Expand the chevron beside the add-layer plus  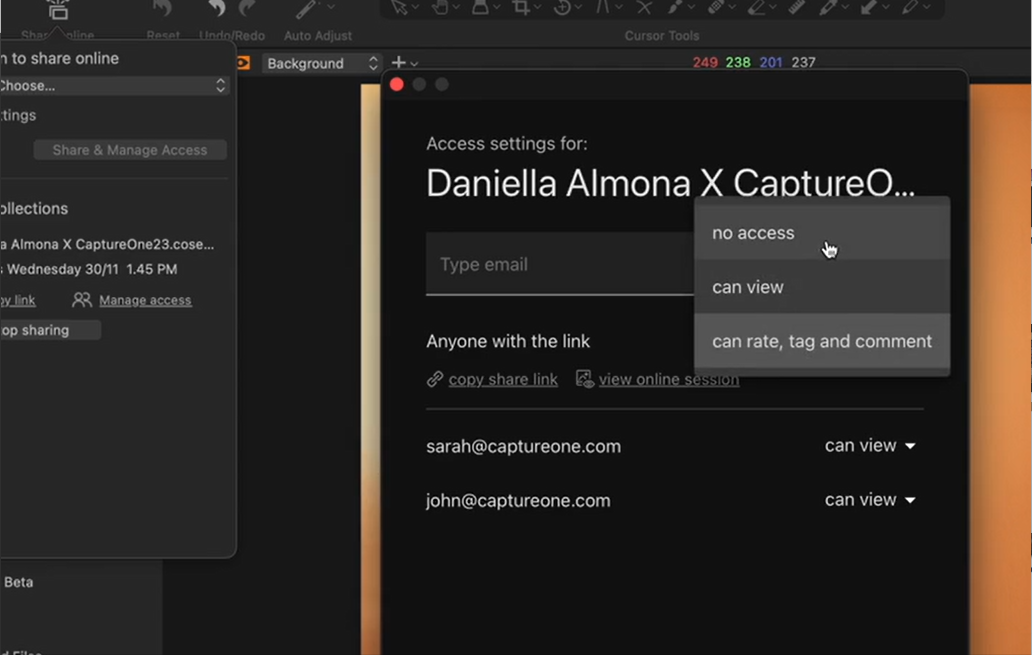pyautogui.click(x=414, y=64)
